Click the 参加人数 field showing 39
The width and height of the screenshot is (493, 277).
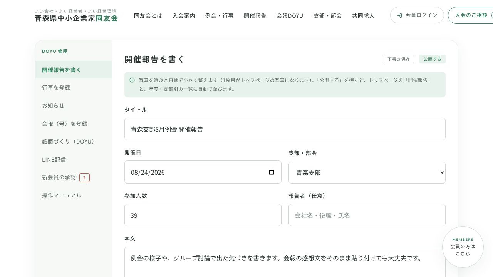coord(203,215)
